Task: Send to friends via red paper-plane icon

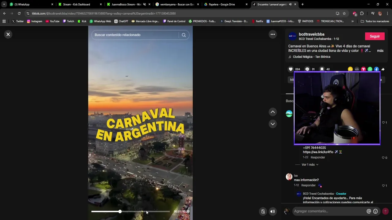Action: [x=364, y=69]
